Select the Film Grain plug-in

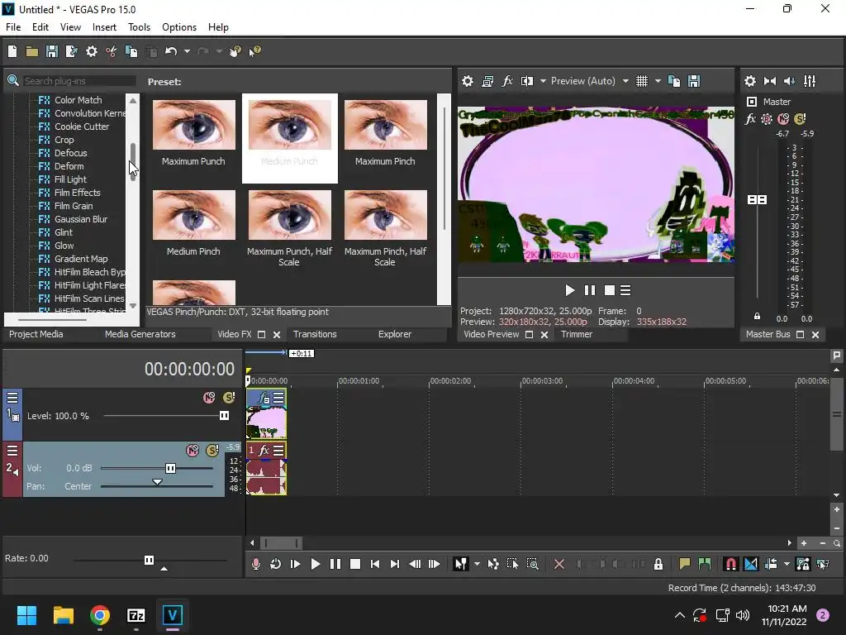74,206
